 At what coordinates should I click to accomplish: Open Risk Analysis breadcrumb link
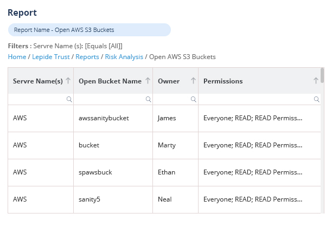(124, 56)
